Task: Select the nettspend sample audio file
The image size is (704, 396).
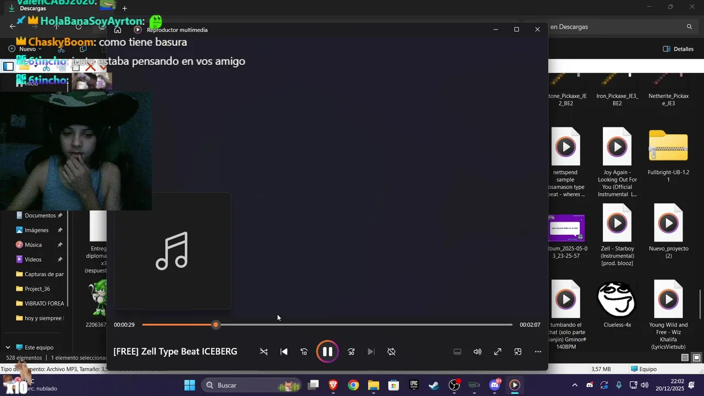Action: (x=566, y=162)
